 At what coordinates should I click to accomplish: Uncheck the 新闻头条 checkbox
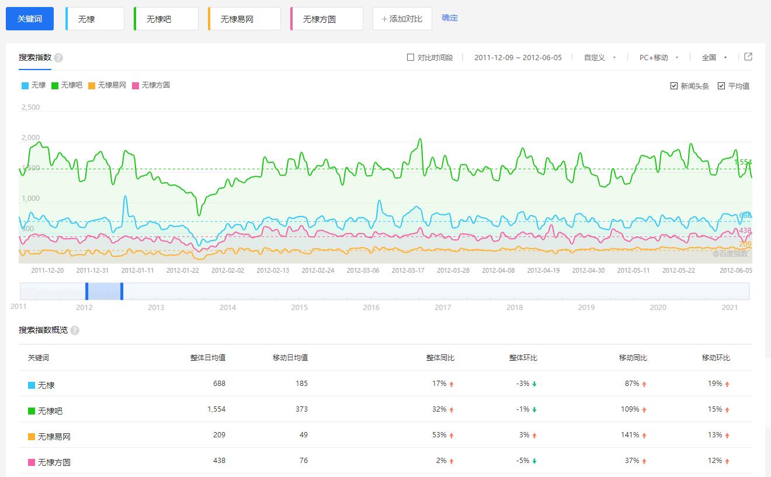[x=674, y=86]
